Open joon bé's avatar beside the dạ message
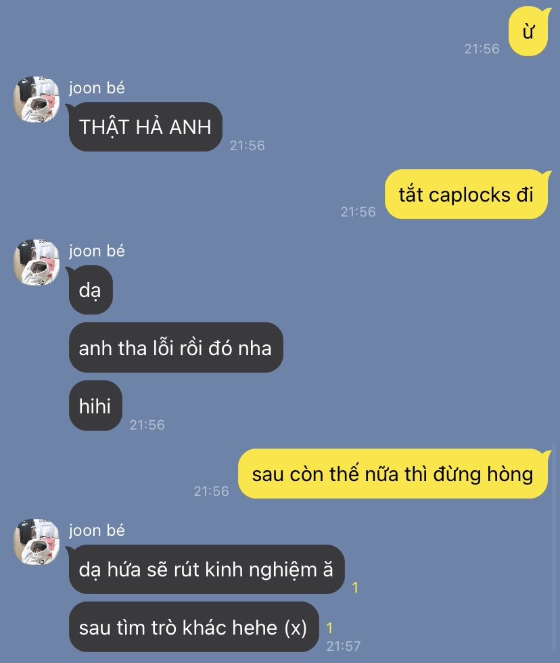 point(37,262)
